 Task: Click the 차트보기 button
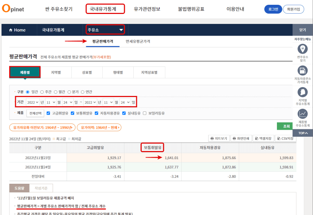coord(219,139)
